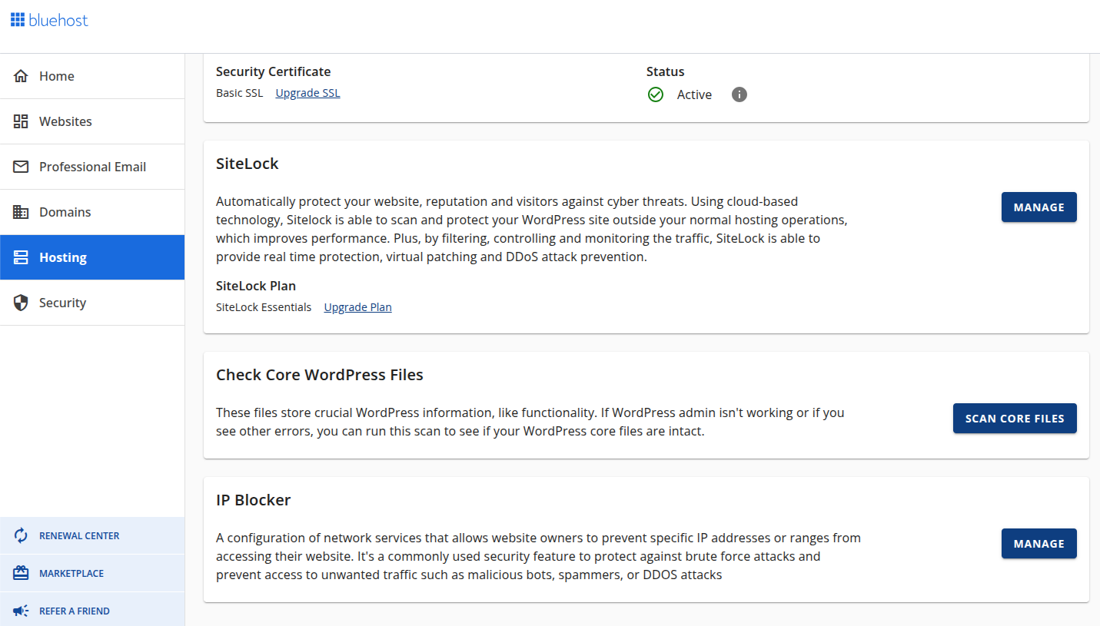This screenshot has height=626, width=1100.
Task: Follow the SiteLock Upgrade Plan link
Action: 357,307
